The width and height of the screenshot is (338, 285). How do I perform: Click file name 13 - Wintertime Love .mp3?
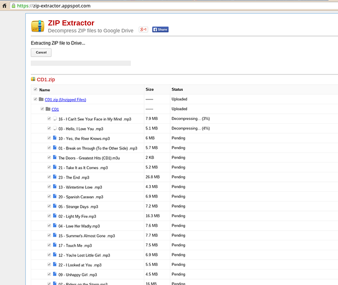80,187
